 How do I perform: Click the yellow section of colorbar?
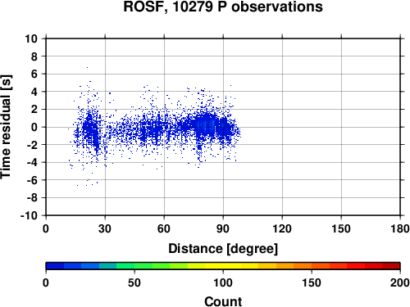tap(223, 265)
